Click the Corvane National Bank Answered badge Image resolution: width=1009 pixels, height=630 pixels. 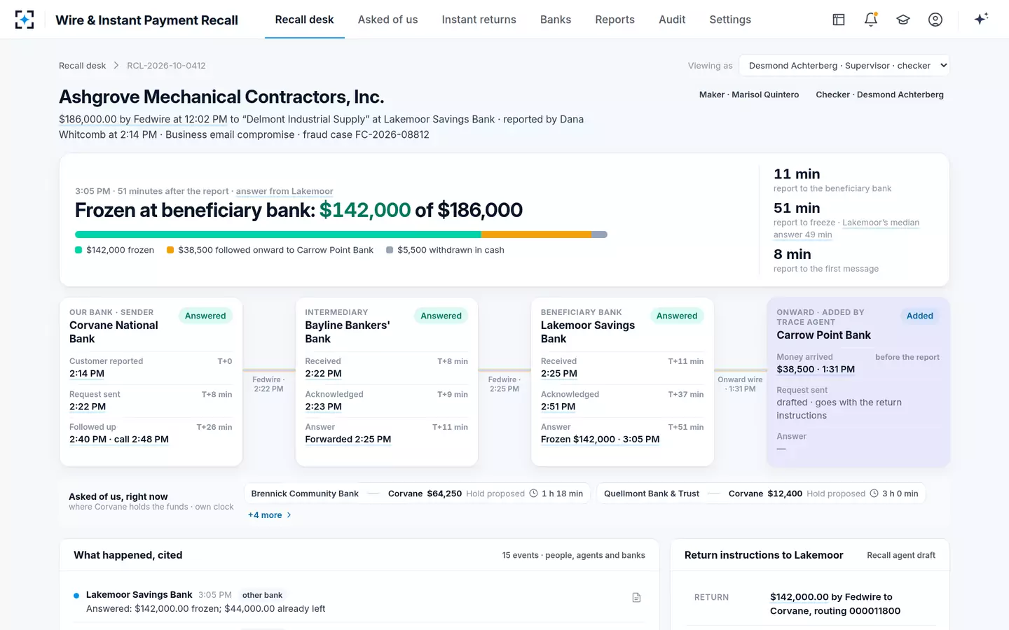coord(205,316)
